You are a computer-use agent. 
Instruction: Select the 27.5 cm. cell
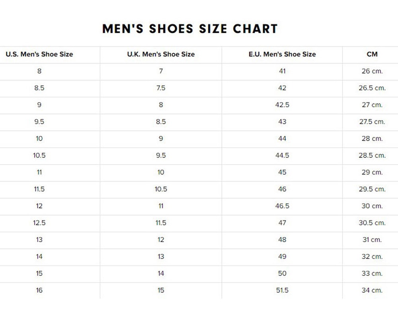pos(372,122)
